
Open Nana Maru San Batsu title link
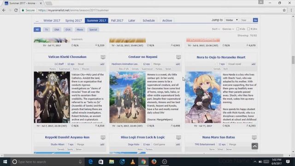(x=218, y=137)
